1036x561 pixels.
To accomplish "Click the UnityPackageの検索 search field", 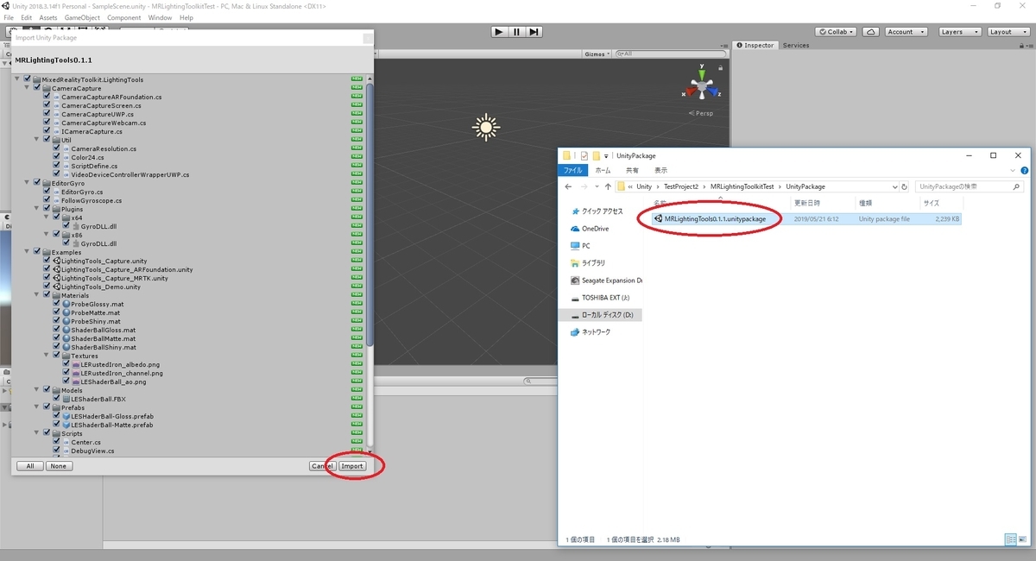I will point(970,186).
